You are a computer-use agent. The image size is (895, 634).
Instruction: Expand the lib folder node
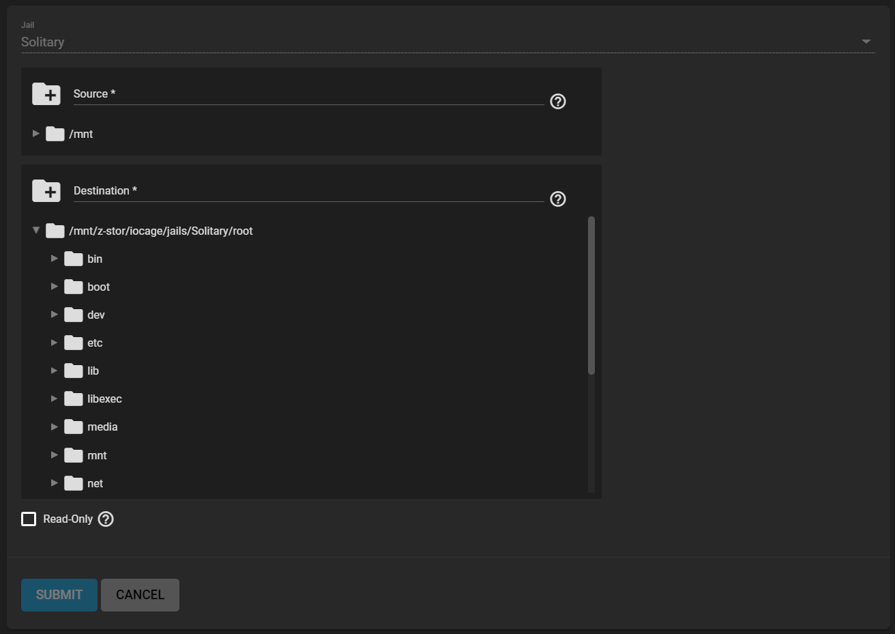point(55,371)
